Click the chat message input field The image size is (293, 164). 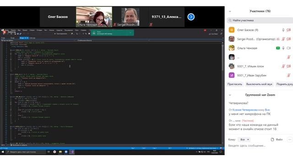[x=260, y=146]
